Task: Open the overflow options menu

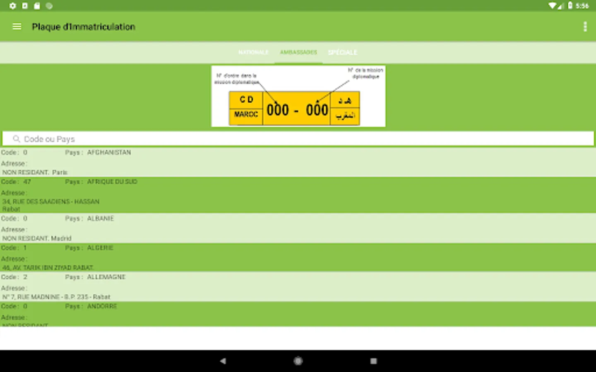Action: pyautogui.click(x=585, y=26)
